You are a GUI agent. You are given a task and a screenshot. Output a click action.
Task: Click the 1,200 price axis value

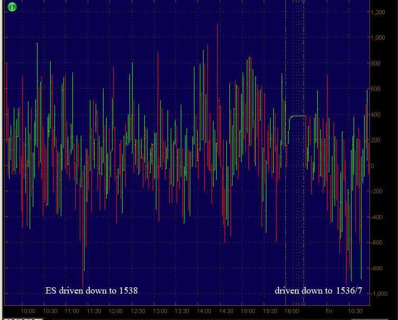[378, 12]
